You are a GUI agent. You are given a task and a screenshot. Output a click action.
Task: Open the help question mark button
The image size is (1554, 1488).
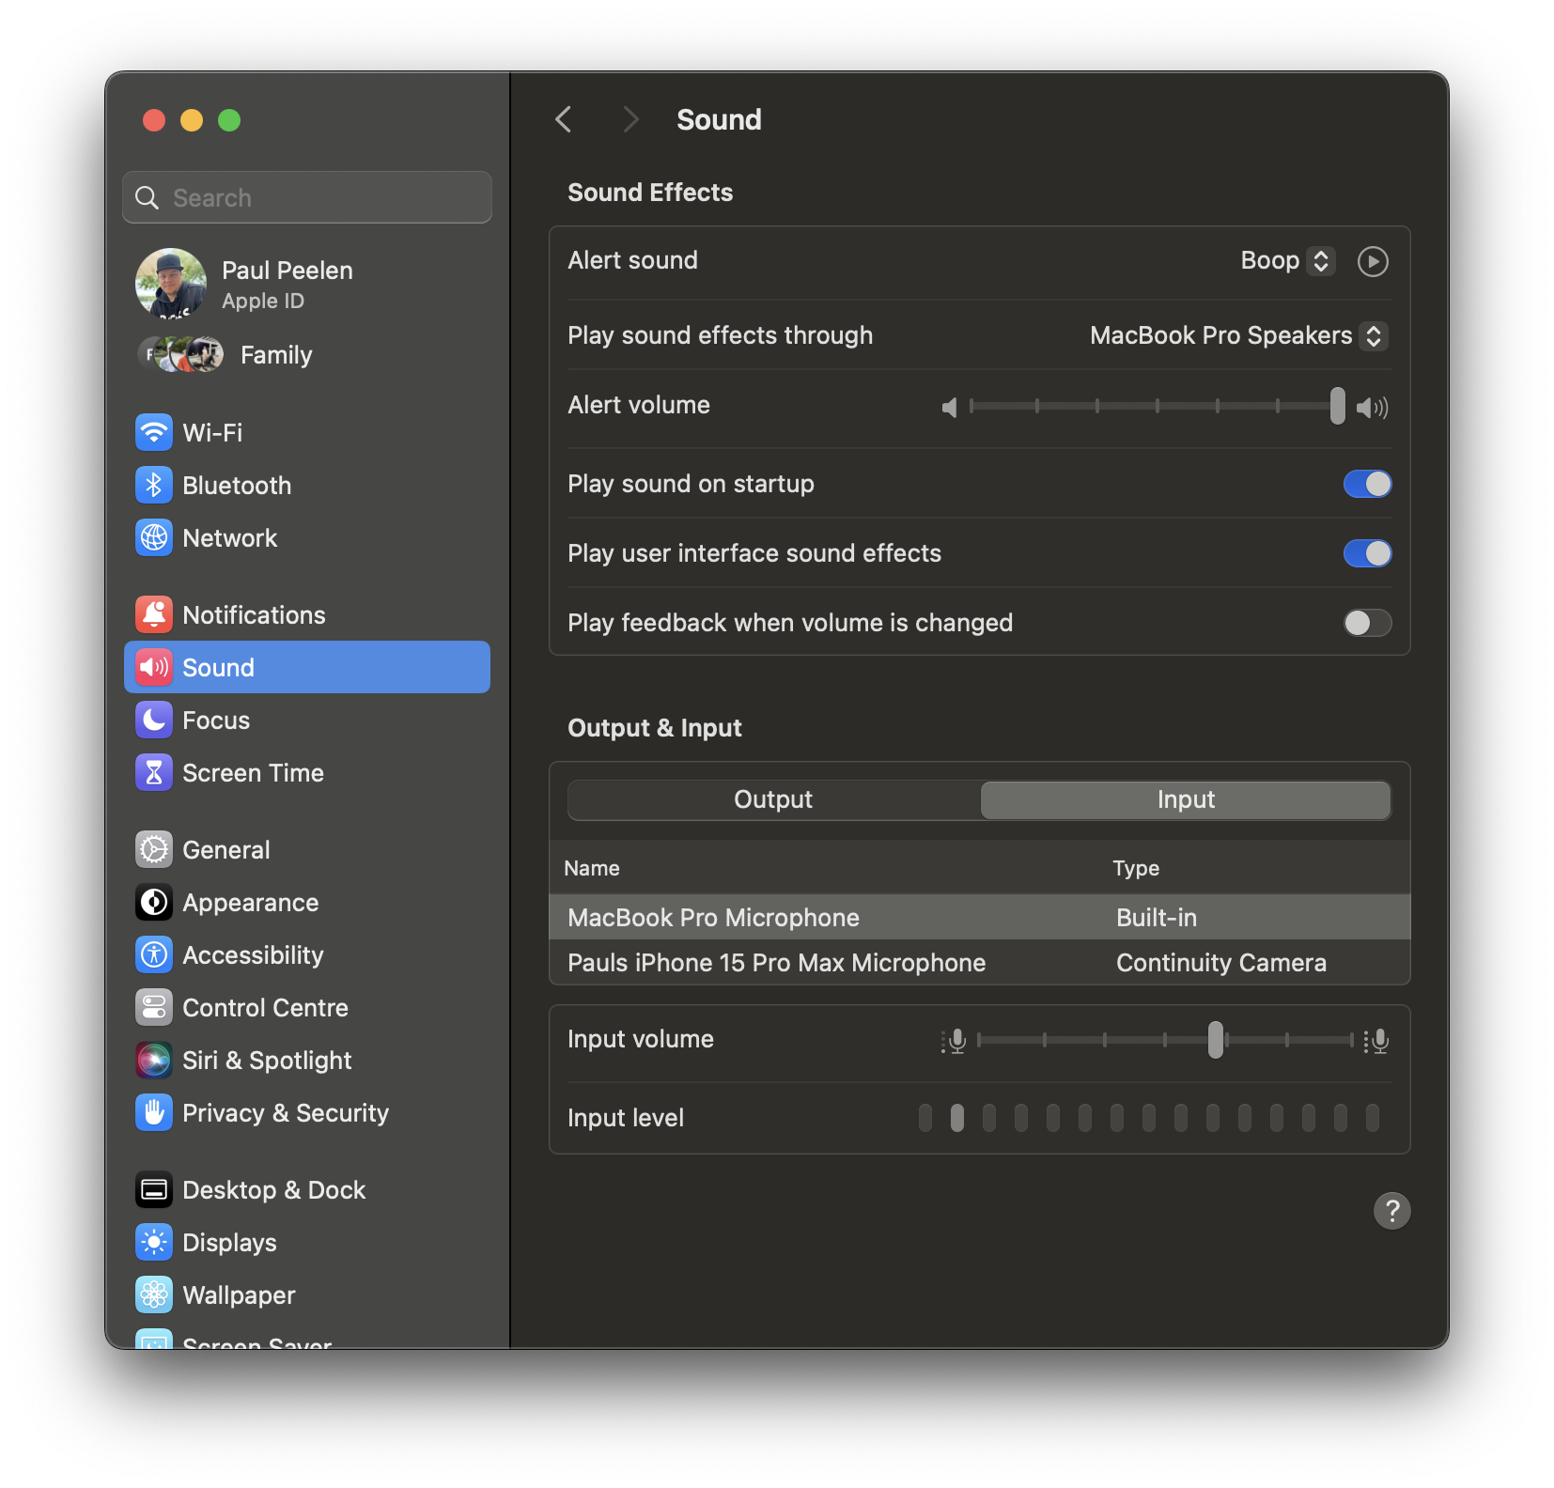click(x=1392, y=1211)
